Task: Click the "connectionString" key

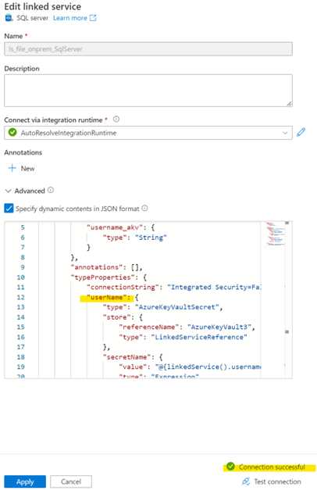Action: coord(123,287)
